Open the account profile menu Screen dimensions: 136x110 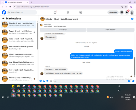click(132, 12)
